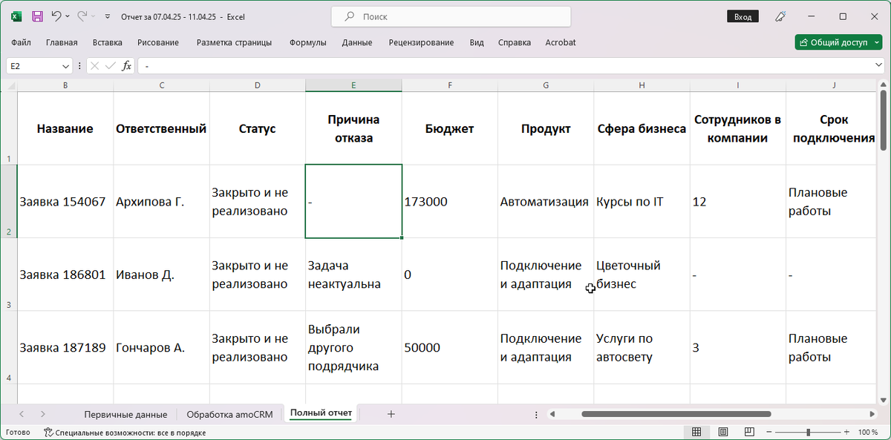Click Zoom In on the zoom slider
The image size is (891, 440).
846,431
